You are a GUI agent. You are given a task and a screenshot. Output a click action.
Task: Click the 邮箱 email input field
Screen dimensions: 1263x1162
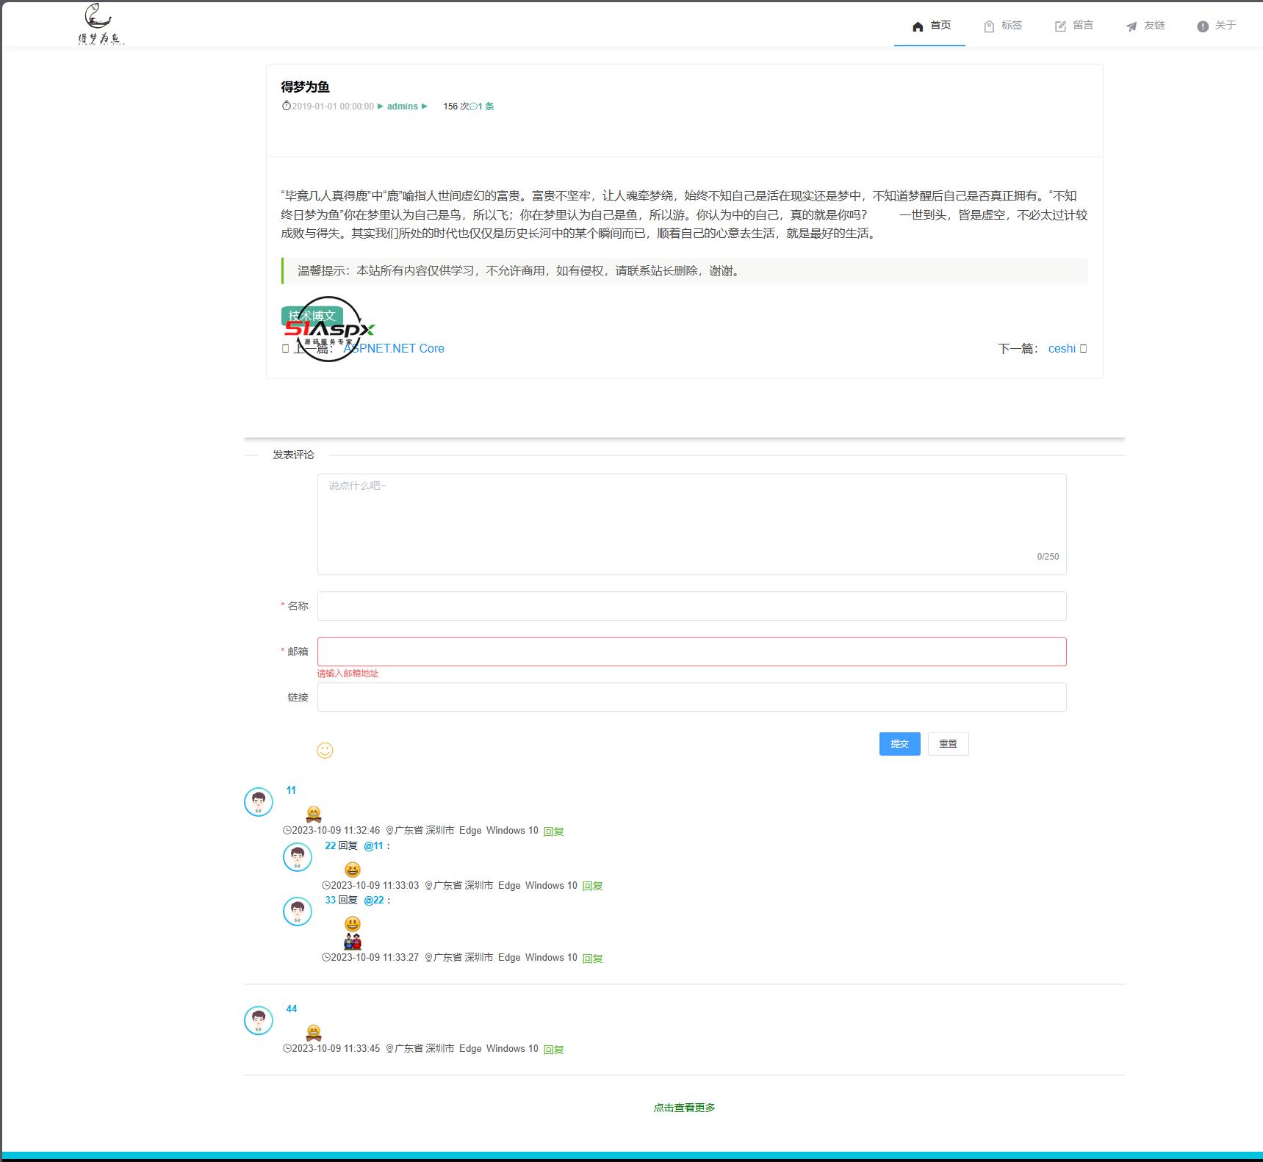point(691,652)
